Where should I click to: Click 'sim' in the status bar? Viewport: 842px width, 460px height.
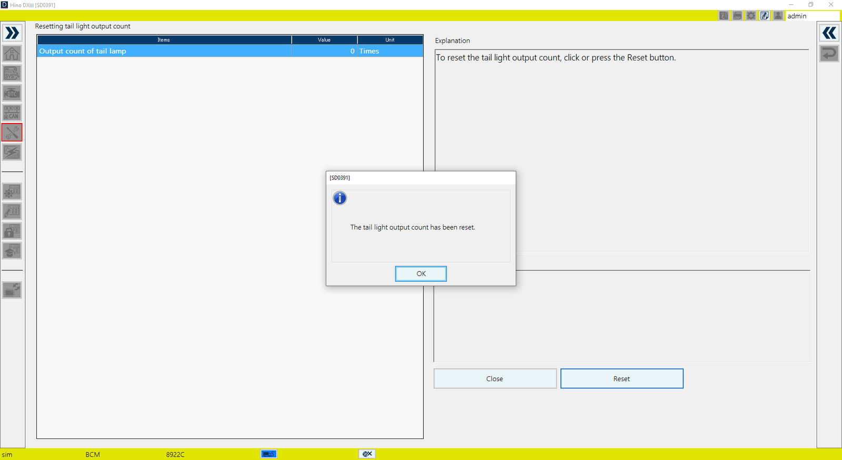pos(7,454)
